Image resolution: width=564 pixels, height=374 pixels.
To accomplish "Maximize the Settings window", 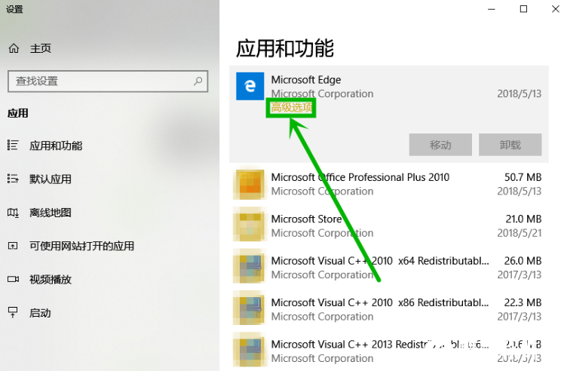I will pyautogui.click(x=523, y=9).
